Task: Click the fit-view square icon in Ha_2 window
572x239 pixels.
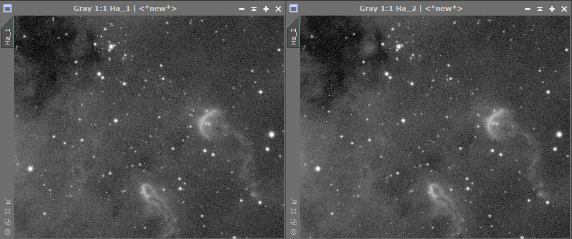Action: tap(294, 211)
